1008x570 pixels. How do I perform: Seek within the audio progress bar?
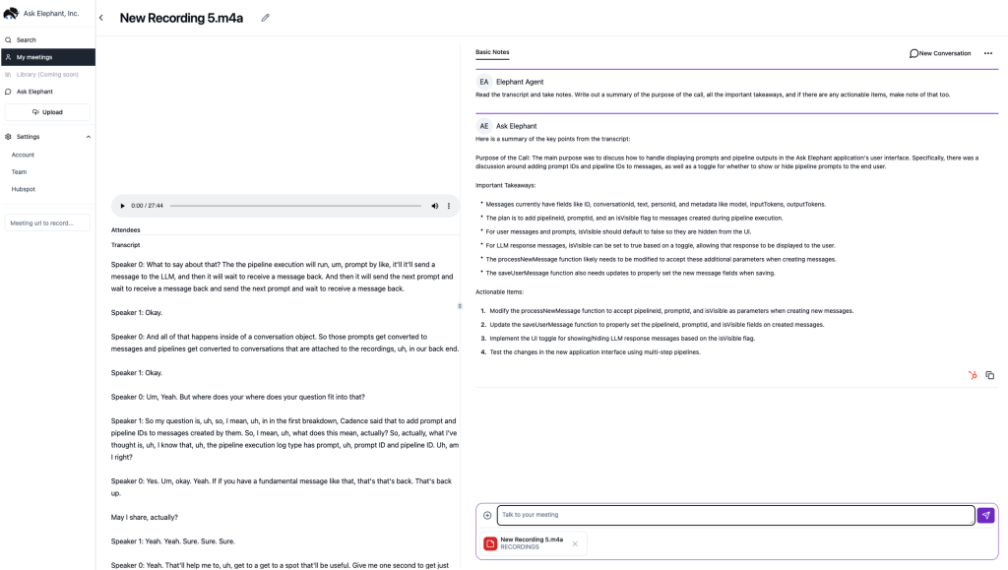click(295, 207)
